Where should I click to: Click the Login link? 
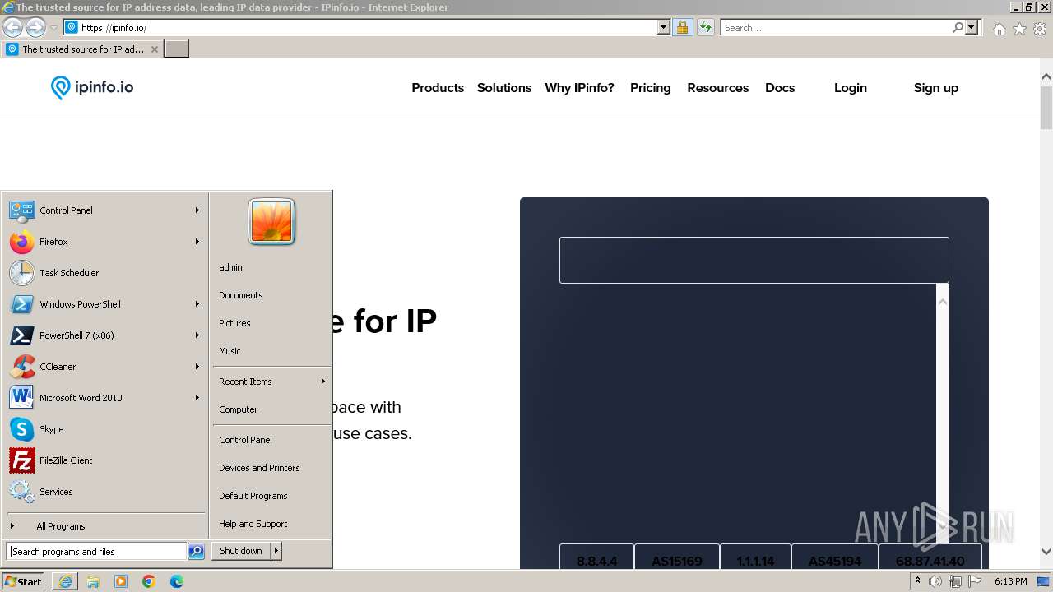click(851, 88)
